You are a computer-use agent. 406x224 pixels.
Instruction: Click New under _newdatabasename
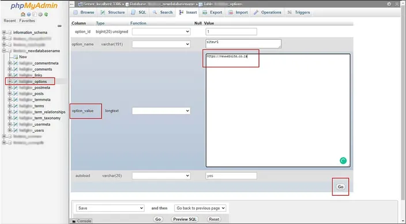pyautogui.click(x=23, y=57)
